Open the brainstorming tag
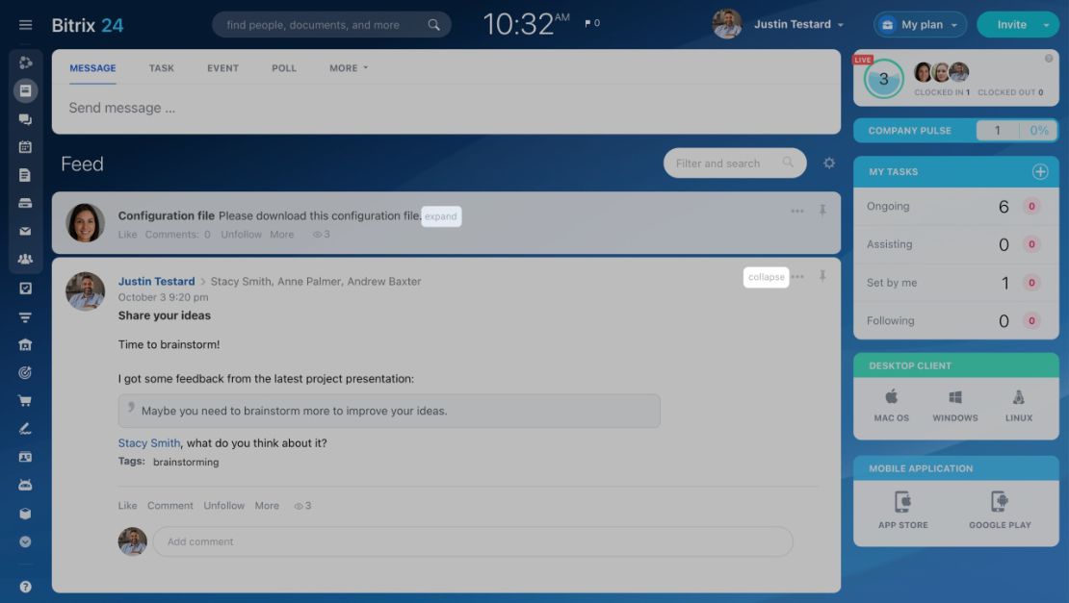The height and width of the screenshot is (603, 1069). point(186,463)
